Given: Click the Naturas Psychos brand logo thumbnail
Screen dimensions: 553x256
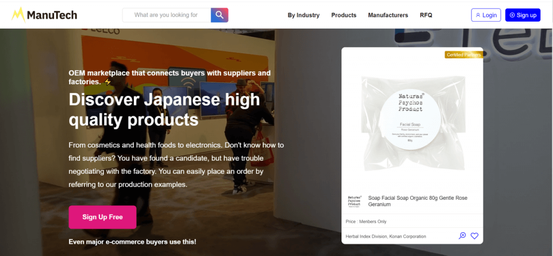Looking at the screenshot, I should tap(355, 201).
